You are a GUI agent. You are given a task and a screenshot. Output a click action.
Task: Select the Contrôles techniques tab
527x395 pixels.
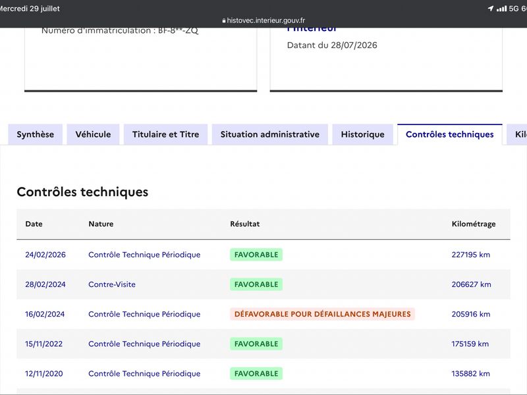450,134
